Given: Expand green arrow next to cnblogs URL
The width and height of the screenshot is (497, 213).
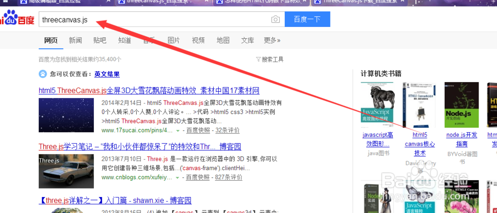Looking at the screenshot, I should coord(178,178).
